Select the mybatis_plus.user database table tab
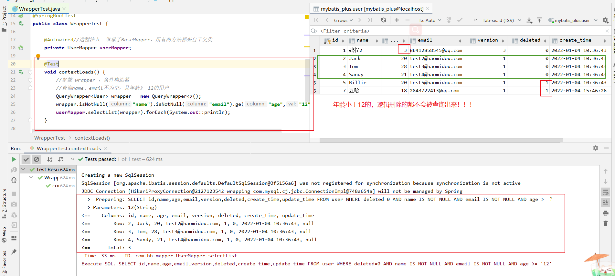Image resolution: width=615 pixels, height=276 pixels. [x=372, y=9]
